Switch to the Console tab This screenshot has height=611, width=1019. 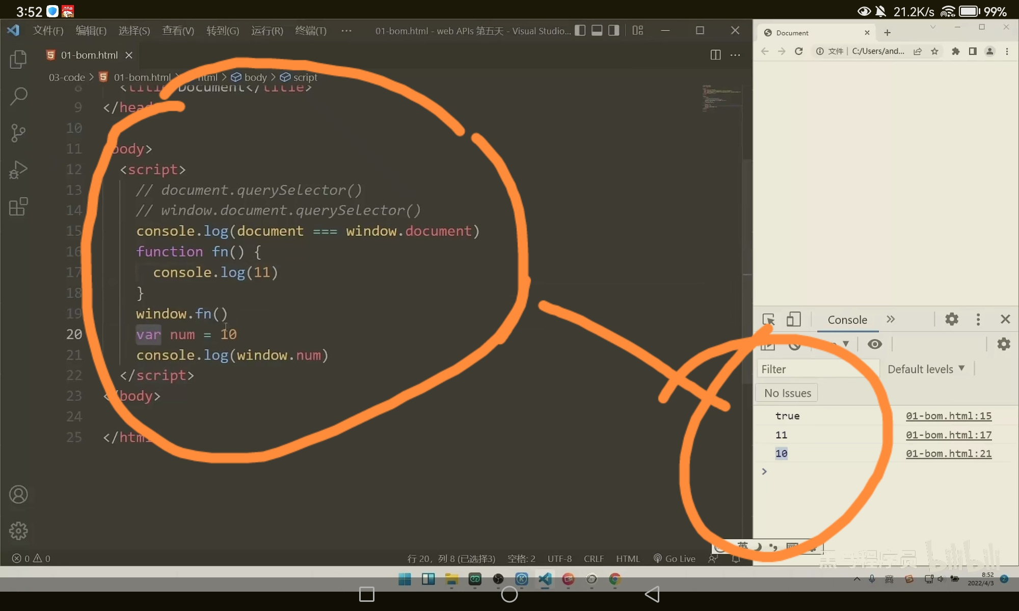tap(847, 320)
